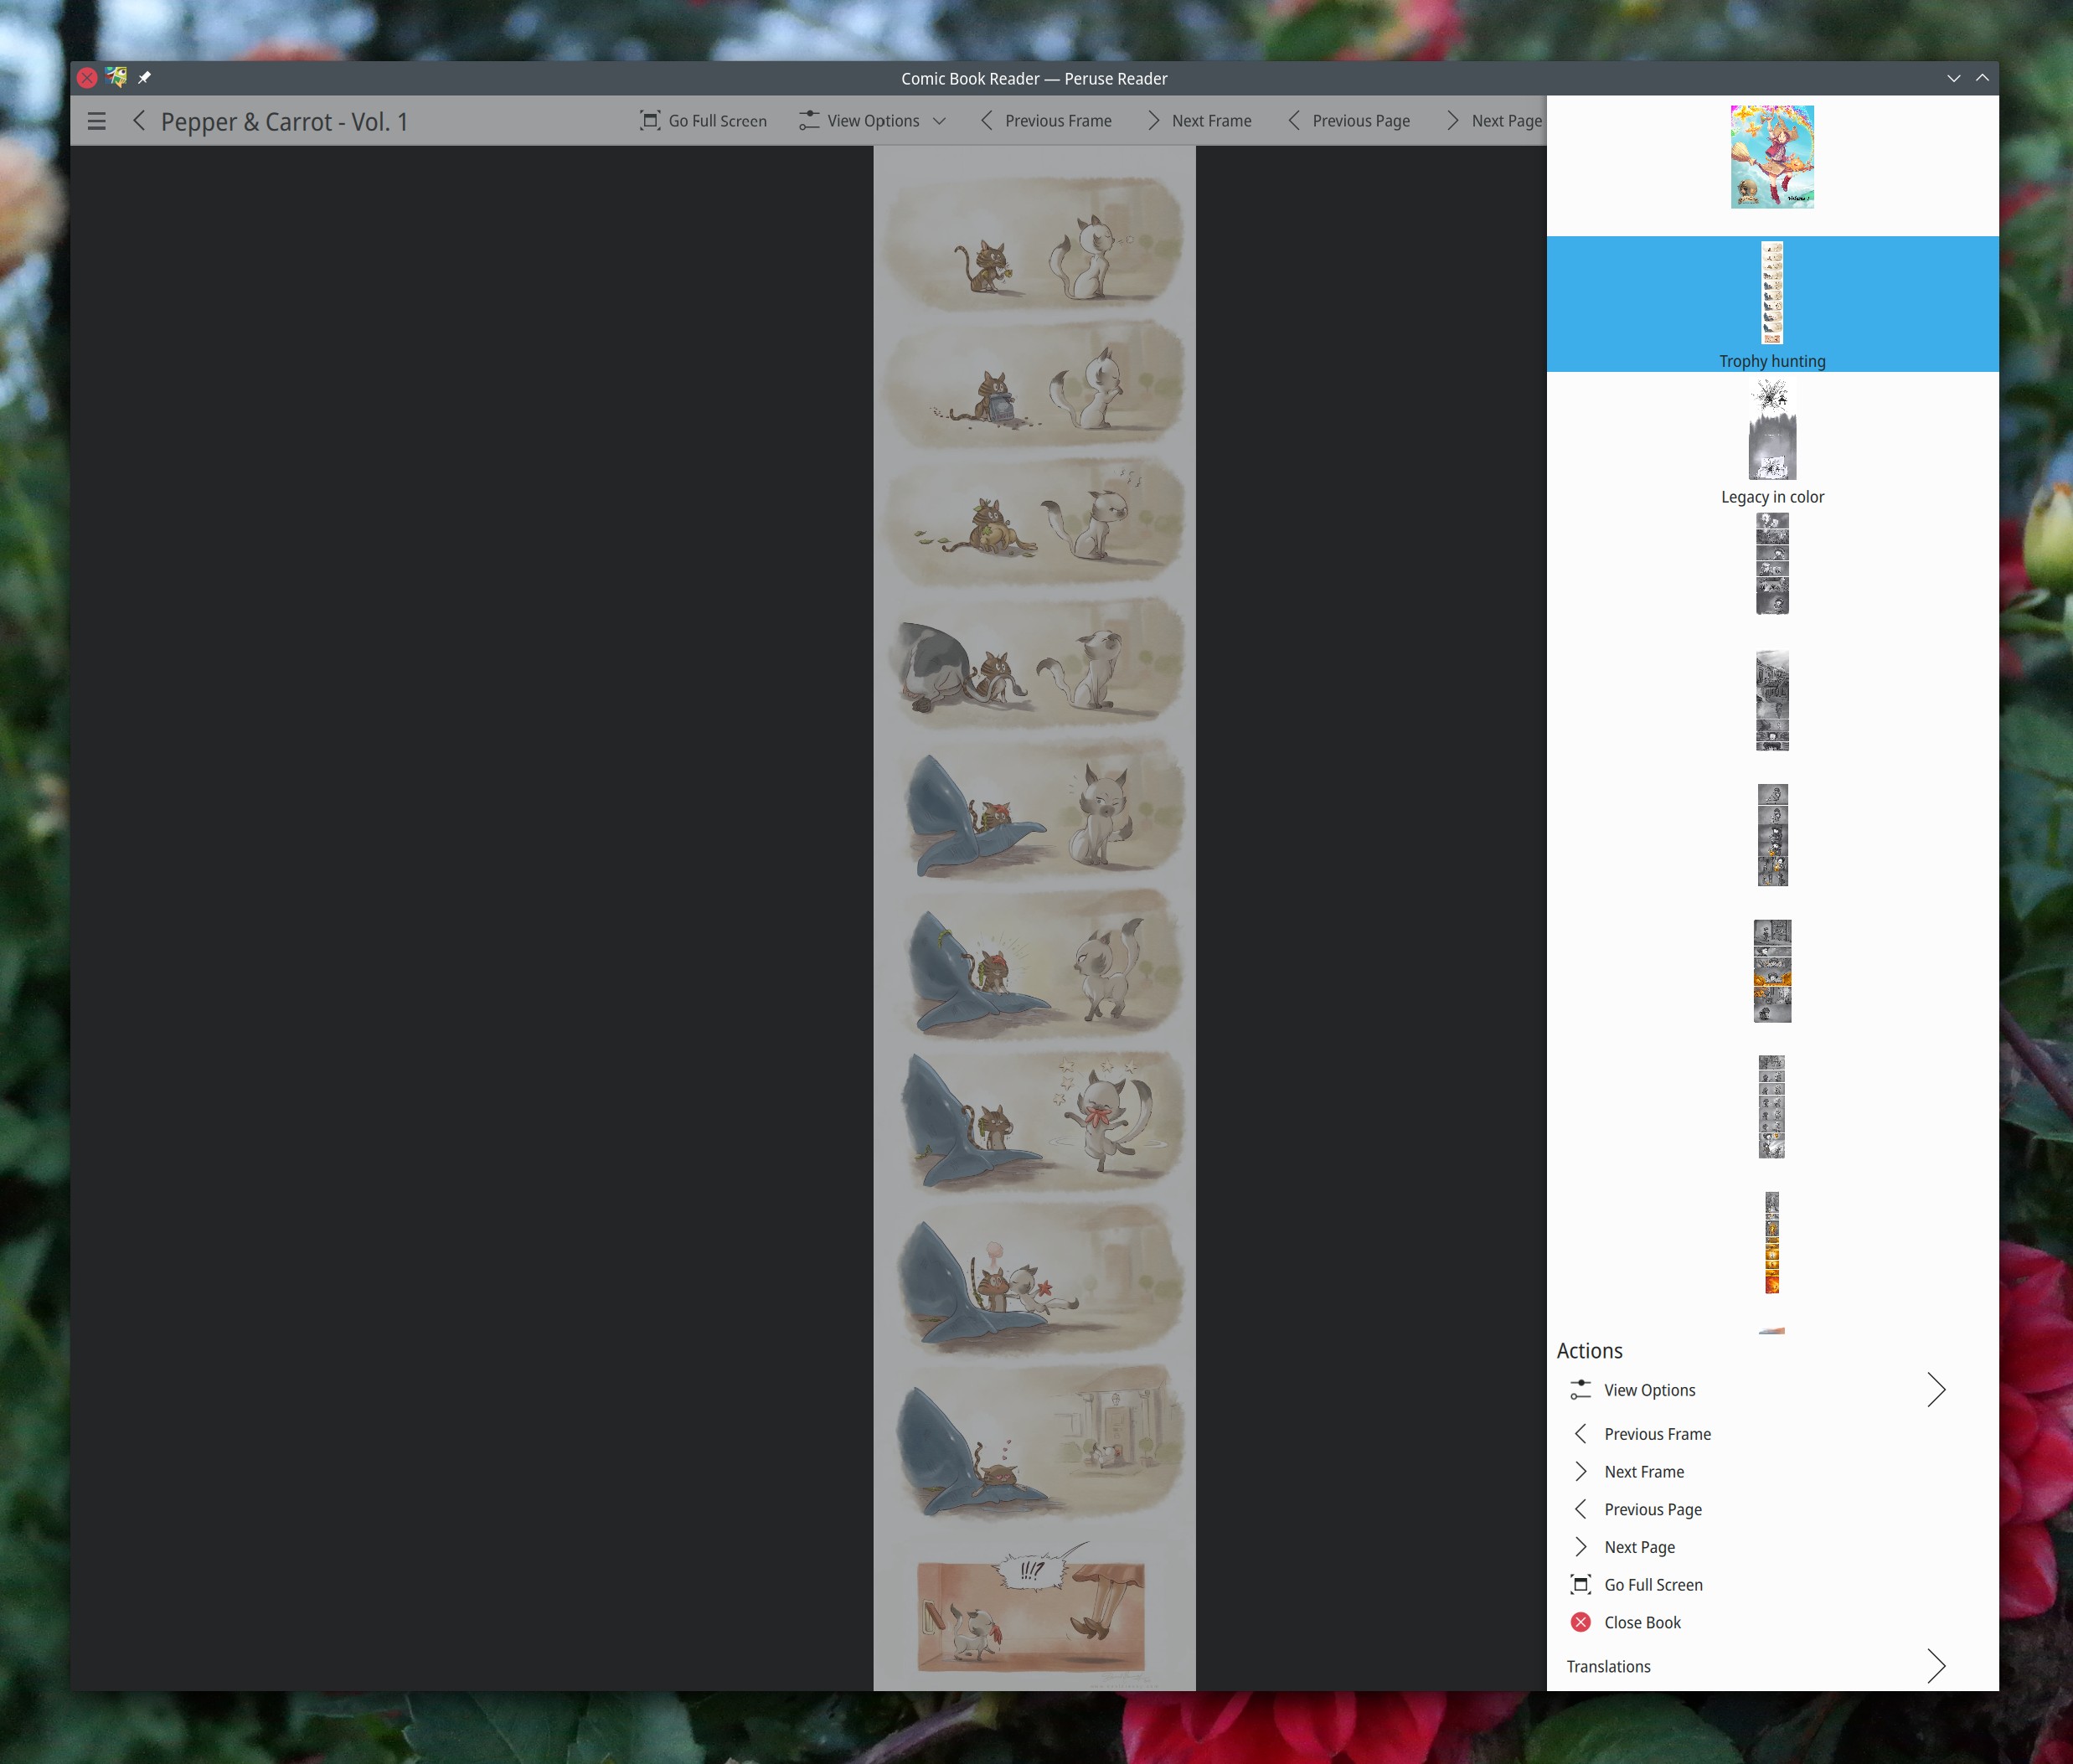This screenshot has height=1764, width=2073.
Task: Click the Previous Frame icon
Action: (987, 121)
